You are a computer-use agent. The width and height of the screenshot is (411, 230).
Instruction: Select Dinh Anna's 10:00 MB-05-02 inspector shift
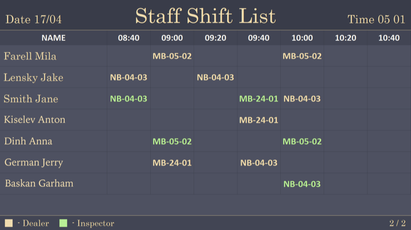(302, 141)
